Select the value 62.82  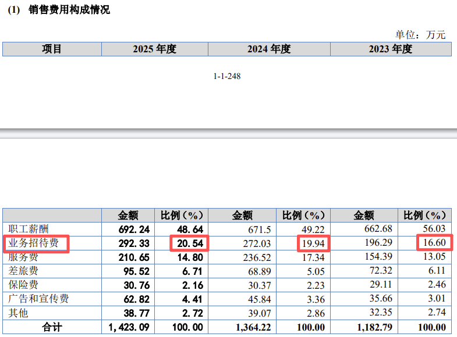pos(136,299)
